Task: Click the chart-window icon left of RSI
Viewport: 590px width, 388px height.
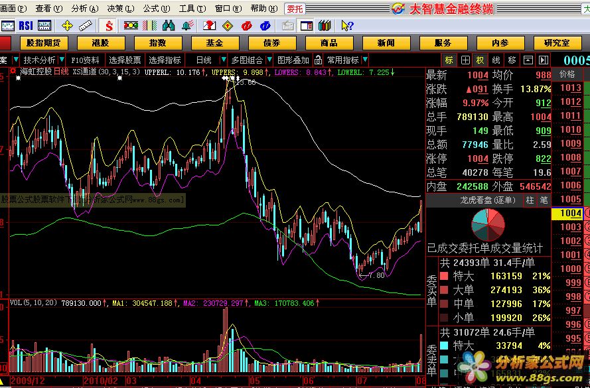Action: (7, 26)
